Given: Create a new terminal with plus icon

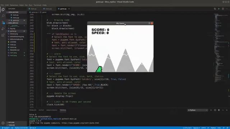Looking at the screenshot, I should click(211, 110).
